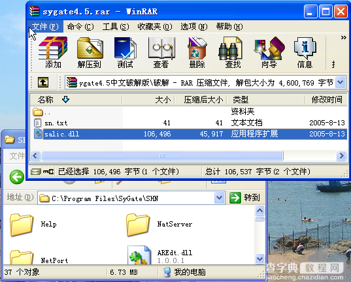Select the sn.txt file row
The image size is (351, 282).
[188, 123]
